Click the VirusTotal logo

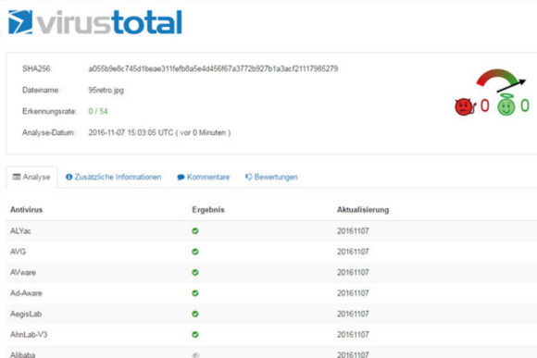(x=94, y=22)
